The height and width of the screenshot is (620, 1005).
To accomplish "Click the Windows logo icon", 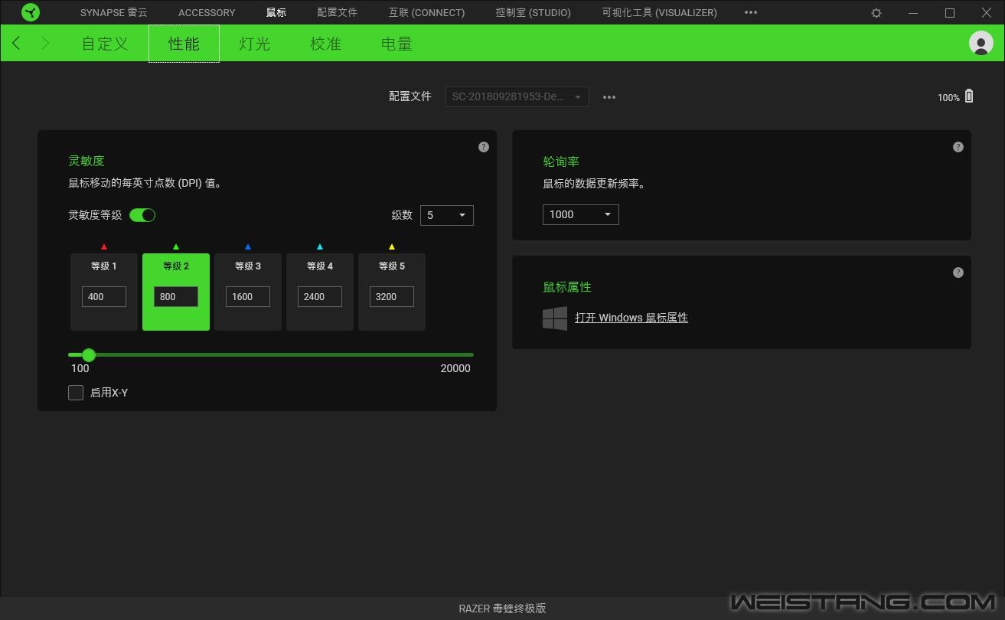I will tap(555, 318).
